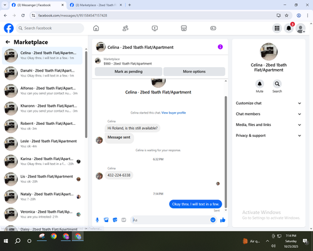Click Mark as pending button

(x=128, y=72)
